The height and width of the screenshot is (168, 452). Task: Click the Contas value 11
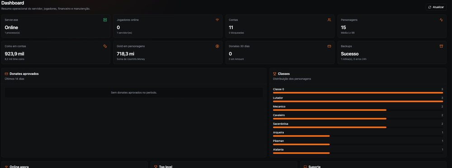(x=231, y=27)
